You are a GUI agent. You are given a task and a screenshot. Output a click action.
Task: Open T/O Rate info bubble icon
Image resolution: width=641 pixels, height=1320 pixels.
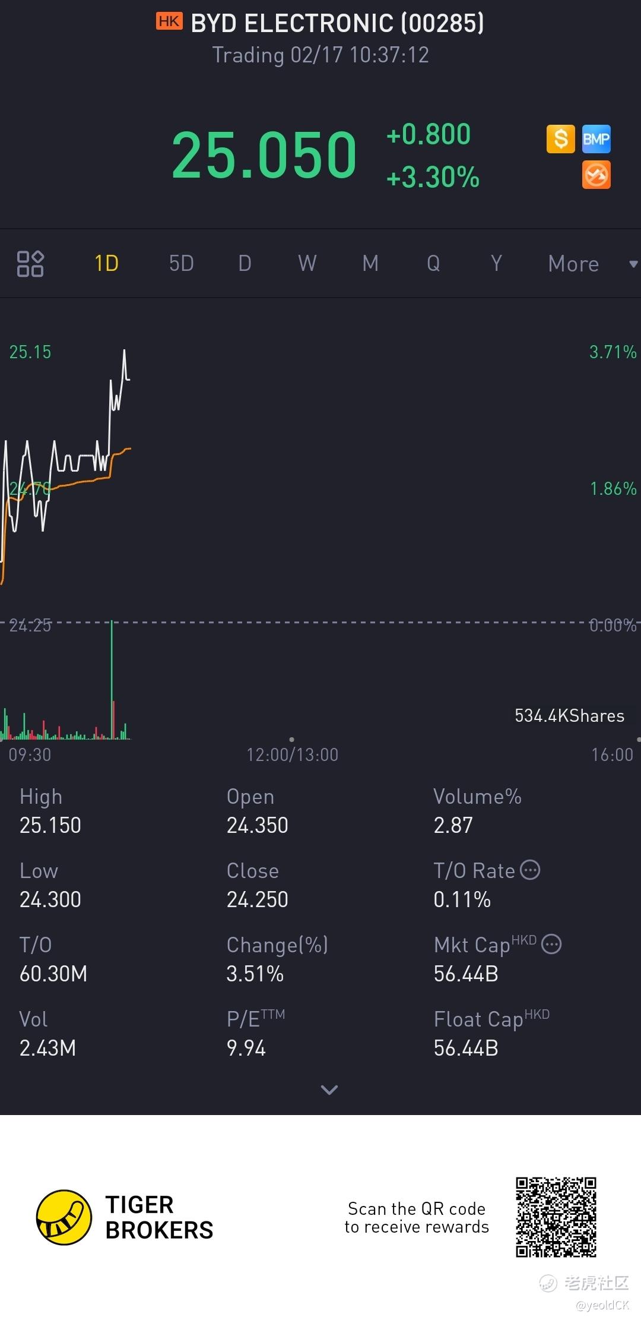pyautogui.click(x=530, y=870)
